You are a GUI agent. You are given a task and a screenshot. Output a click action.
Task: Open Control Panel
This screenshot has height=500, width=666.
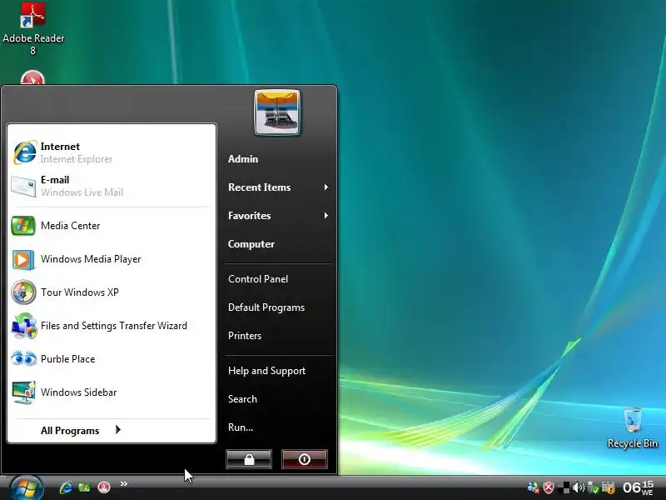[x=258, y=279]
